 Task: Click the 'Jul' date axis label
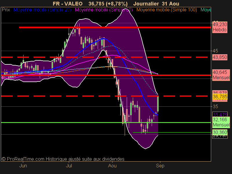(69, 166)
